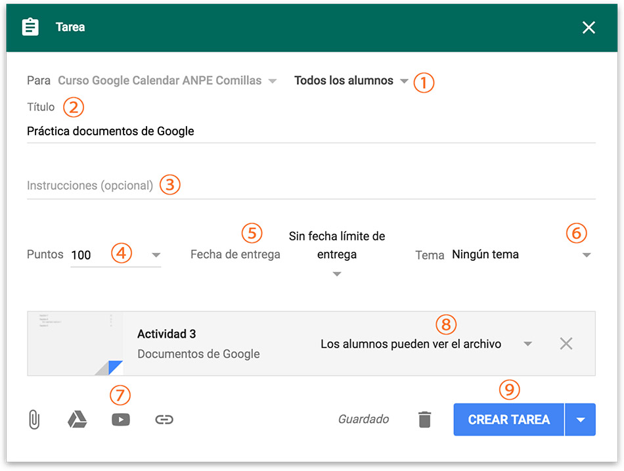The height and width of the screenshot is (471, 624).
Task: Edit the title Práctica documentos de Google
Action: 311,131
